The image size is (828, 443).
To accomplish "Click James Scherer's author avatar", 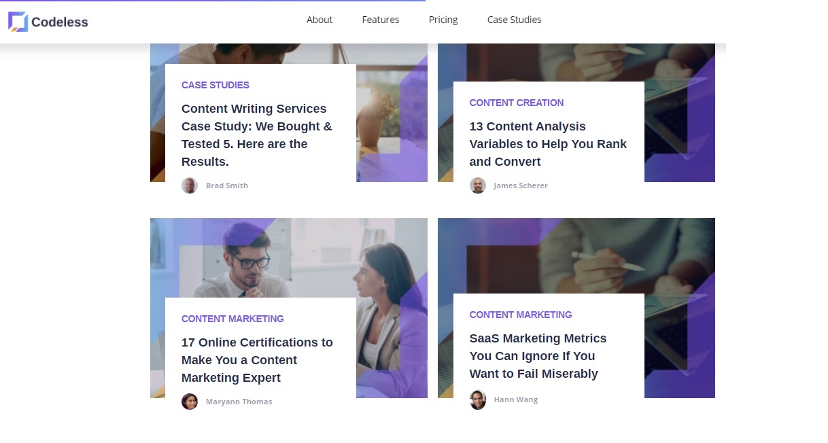I will 478,185.
